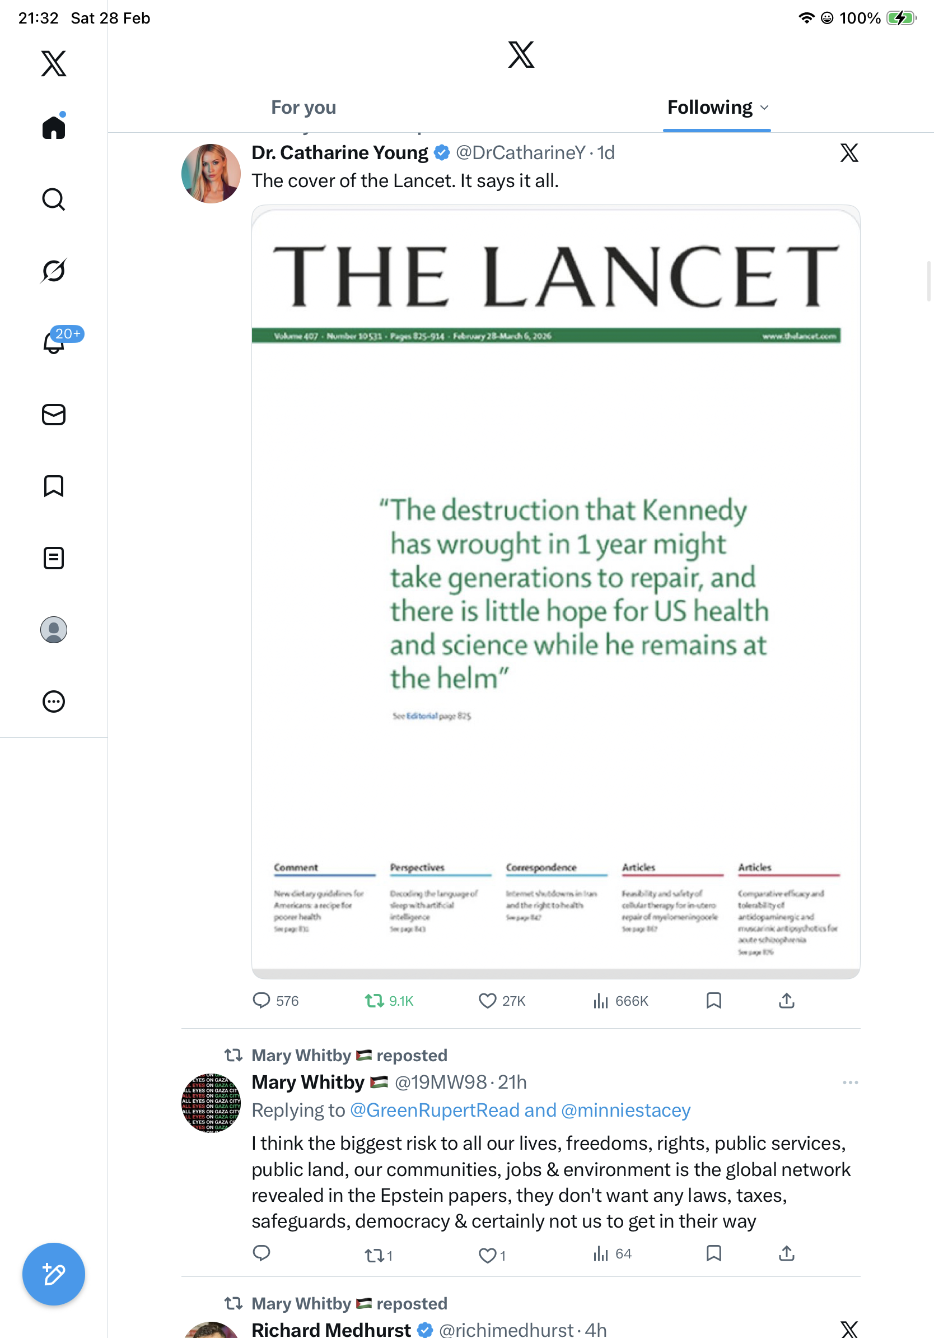
Task: Bookmark Mary Whitby's Epstein papers reply
Action: [x=713, y=1253]
